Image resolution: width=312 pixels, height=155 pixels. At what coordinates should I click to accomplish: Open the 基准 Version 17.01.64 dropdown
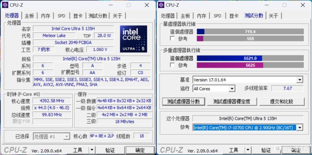(300, 80)
